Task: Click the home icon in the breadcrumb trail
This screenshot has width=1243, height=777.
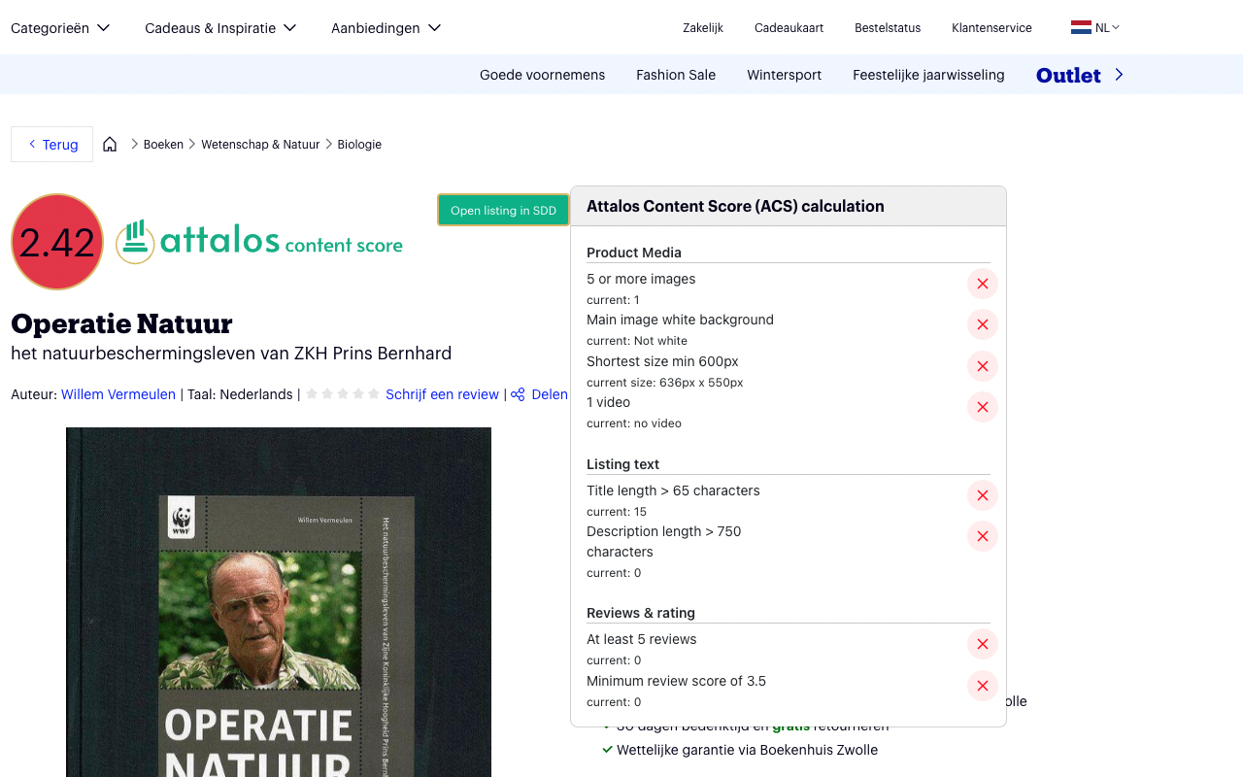Action: tap(110, 143)
